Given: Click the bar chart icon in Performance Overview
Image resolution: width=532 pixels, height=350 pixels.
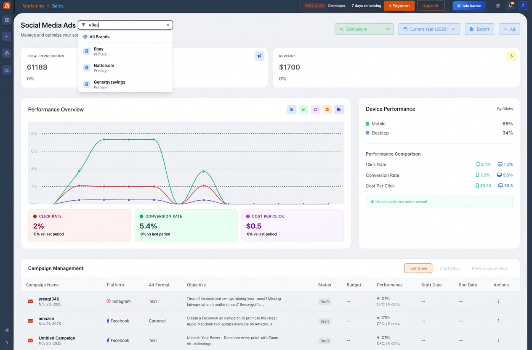Looking at the screenshot, I should 291,109.
